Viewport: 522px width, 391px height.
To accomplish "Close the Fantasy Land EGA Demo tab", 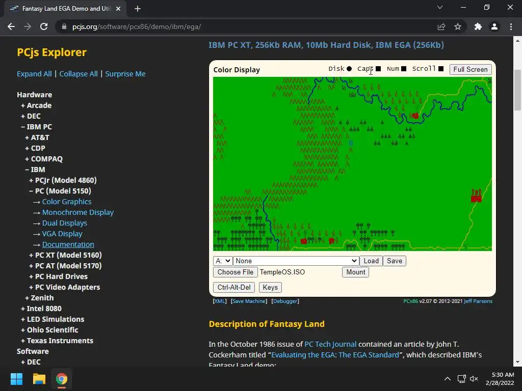I will click(x=118, y=9).
